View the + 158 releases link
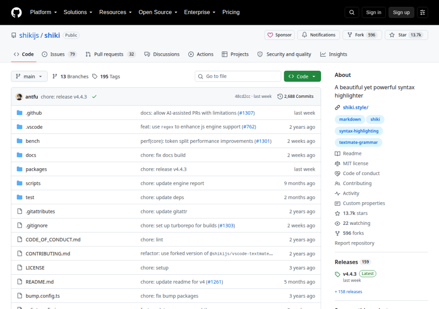Image resolution: width=439 pixels, height=309 pixels. [348, 292]
